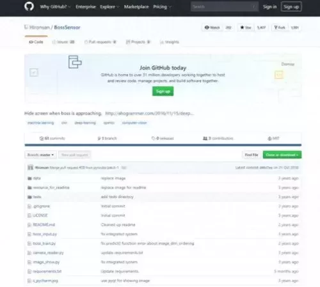This screenshot has height=287, width=320.
Task: Open the README.md file
Action: tap(44, 225)
